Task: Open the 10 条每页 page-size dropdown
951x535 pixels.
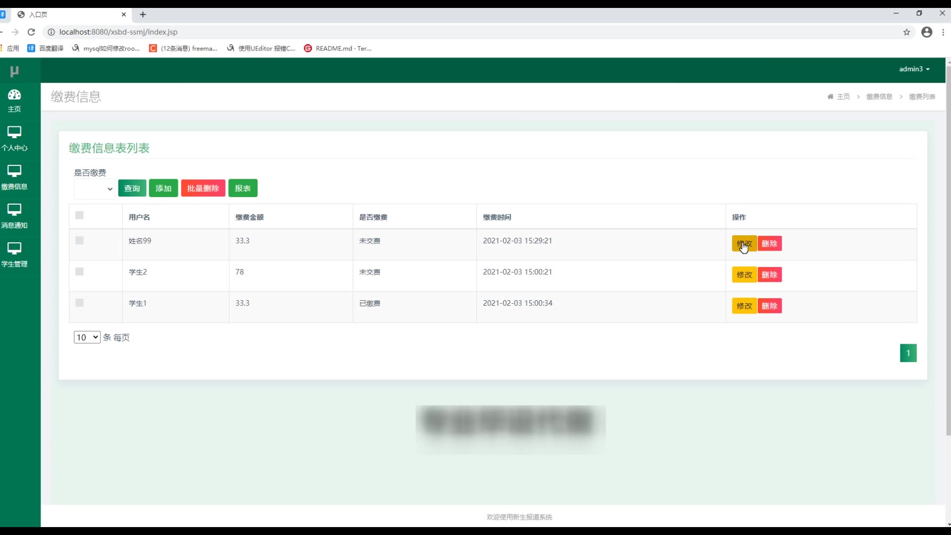Action: coord(87,337)
